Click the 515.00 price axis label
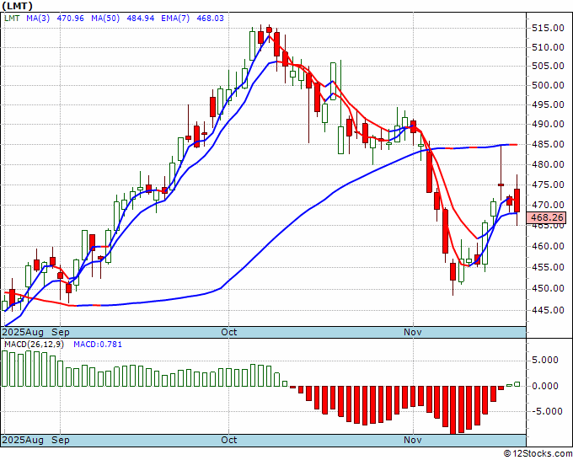Image resolution: width=573 pixels, height=460 pixels. point(547,28)
